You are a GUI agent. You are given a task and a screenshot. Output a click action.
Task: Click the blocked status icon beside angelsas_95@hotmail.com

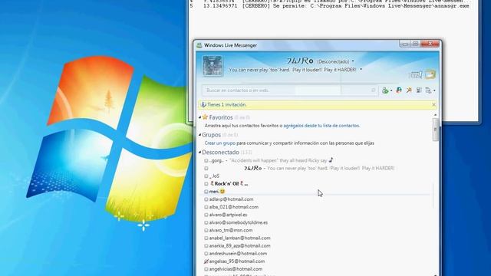[206, 261]
